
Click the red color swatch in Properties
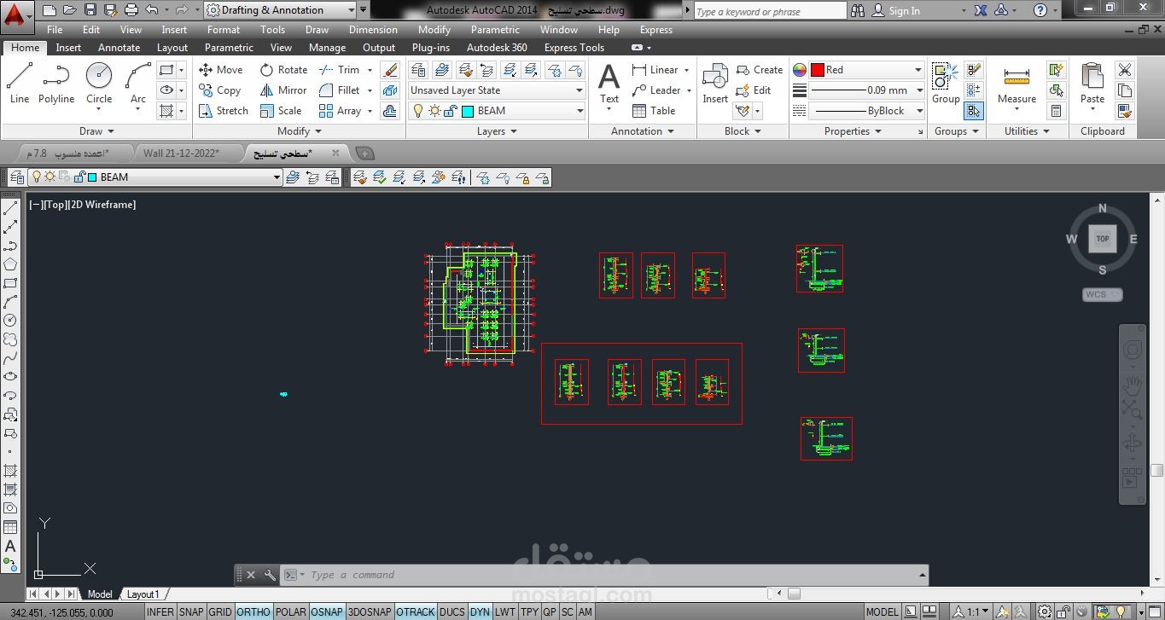[817, 70]
